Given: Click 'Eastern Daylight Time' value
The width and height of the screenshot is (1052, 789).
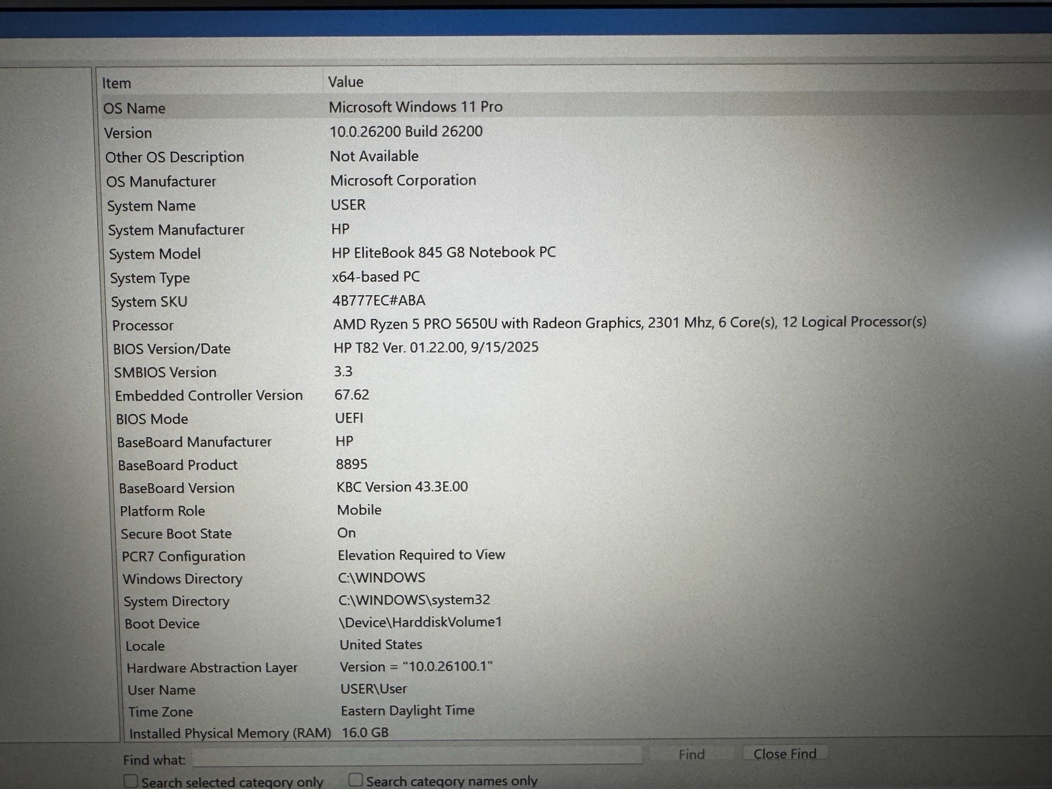Looking at the screenshot, I should click(408, 711).
